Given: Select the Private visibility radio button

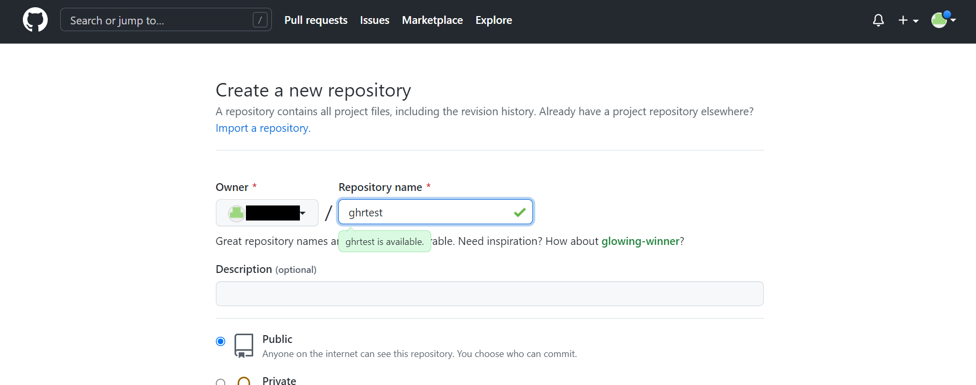Looking at the screenshot, I should 221,382.
